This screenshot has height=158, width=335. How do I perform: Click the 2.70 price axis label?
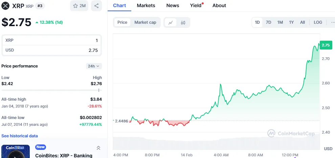(326, 59)
